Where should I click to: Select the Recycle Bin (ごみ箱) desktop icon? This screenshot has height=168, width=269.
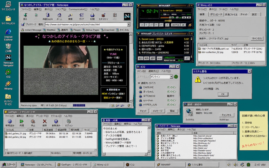pyautogui.click(x=8, y=46)
